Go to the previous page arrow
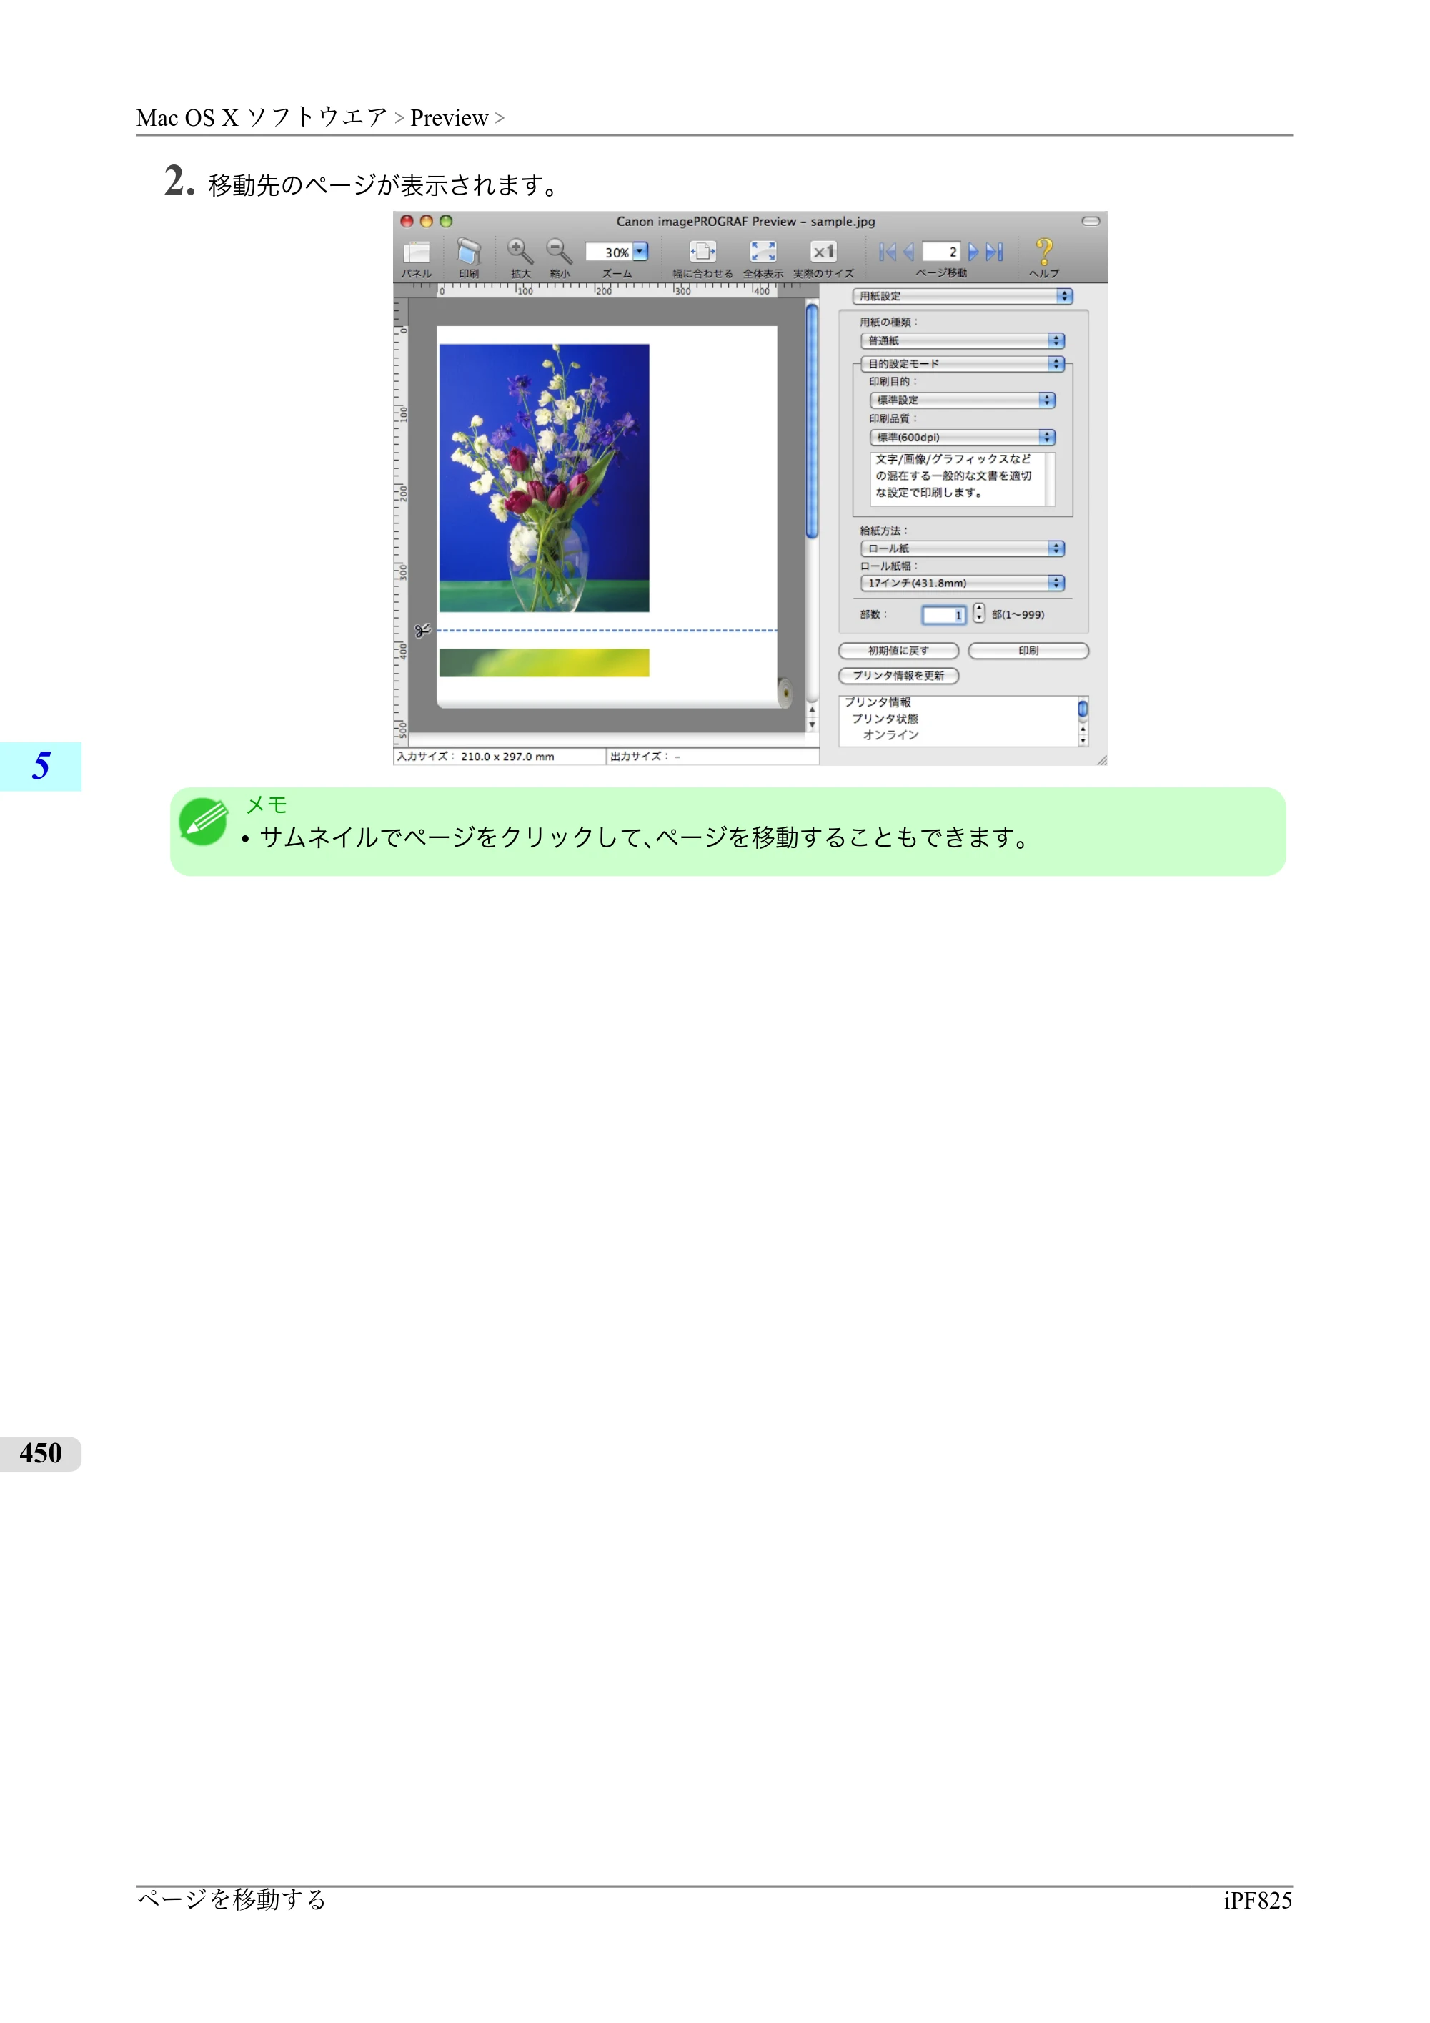 pos(909,253)
